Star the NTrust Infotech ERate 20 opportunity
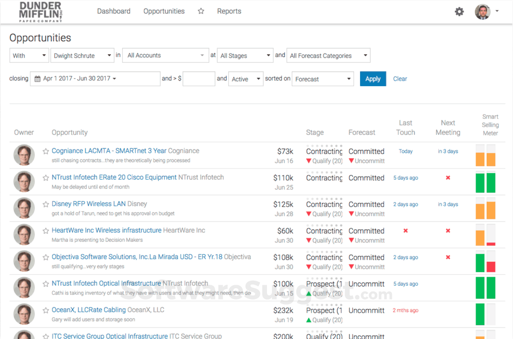 [x=45, y=178]
